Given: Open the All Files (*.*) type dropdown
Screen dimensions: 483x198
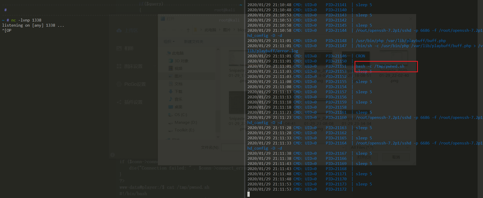Looking at the screenshot, I should 379,148.
